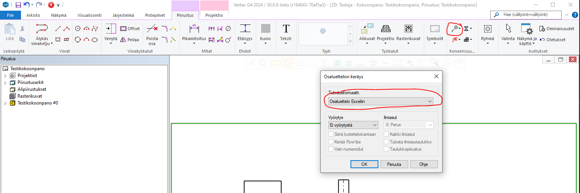This screenshot has height=193, width=580.
Task: Open the Vyörytys dropdown list
Action: tap(353, 125)
